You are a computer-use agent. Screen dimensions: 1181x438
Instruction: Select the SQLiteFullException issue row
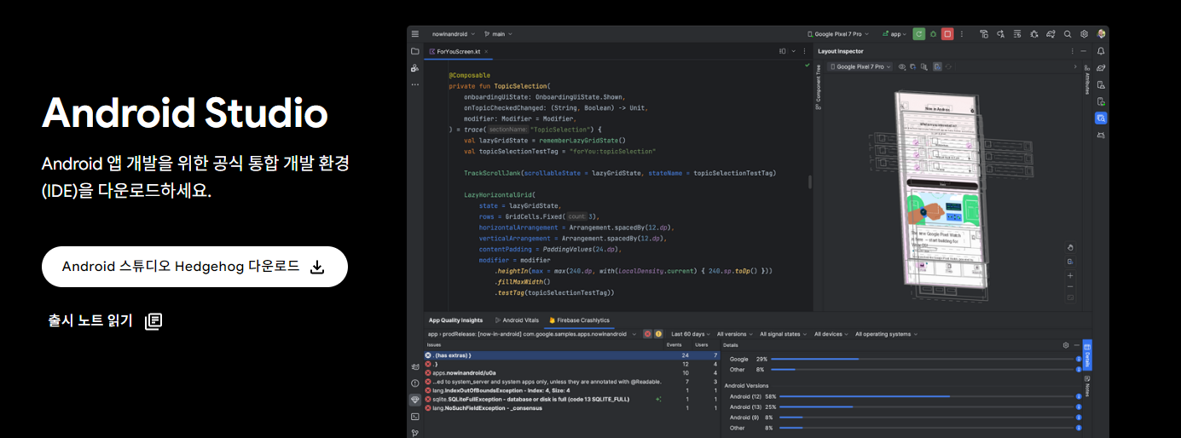pyautogui.click(x=572, y=399)
